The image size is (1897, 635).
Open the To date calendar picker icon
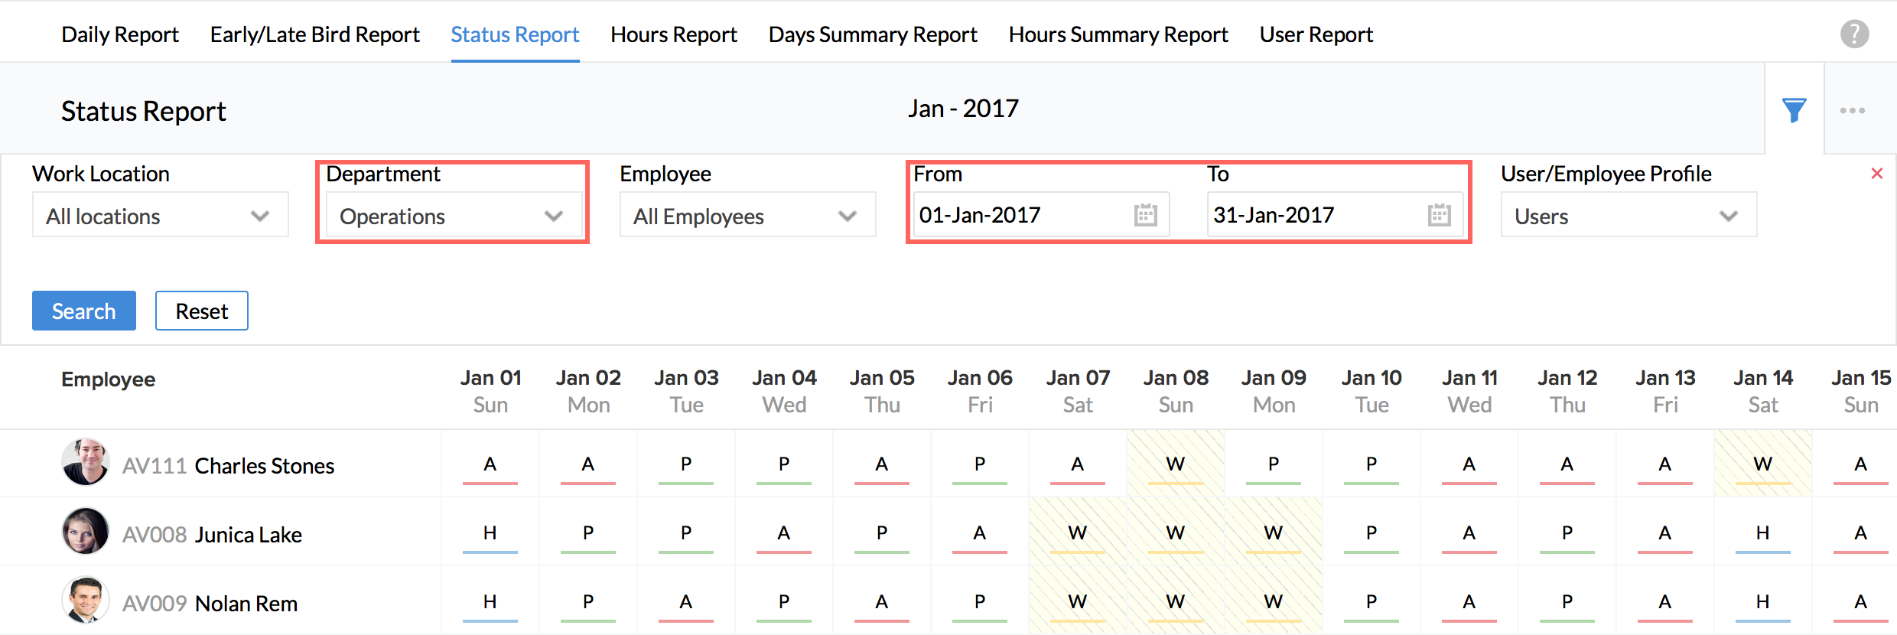(1439, 215)
